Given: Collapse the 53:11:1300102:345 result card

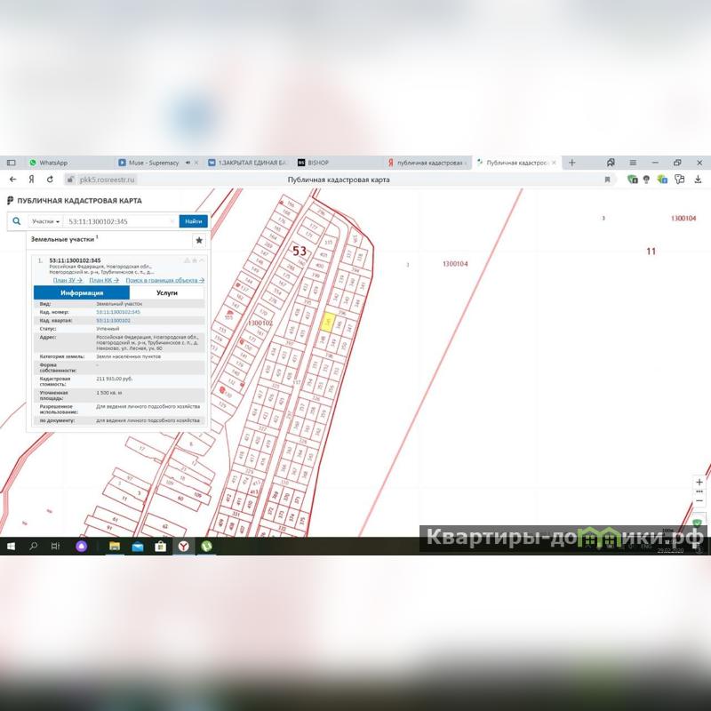Looking at the screenshot, I should point(202,260).
